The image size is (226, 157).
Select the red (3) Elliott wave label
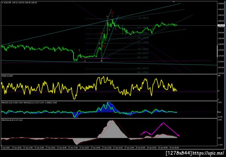pos(112,13)
